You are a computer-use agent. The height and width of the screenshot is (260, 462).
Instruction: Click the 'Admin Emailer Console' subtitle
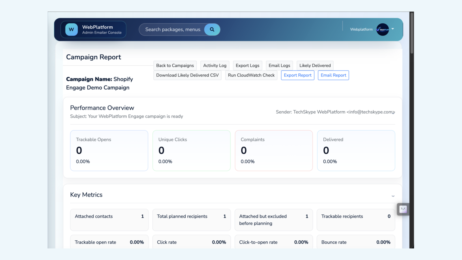(102, 33)
